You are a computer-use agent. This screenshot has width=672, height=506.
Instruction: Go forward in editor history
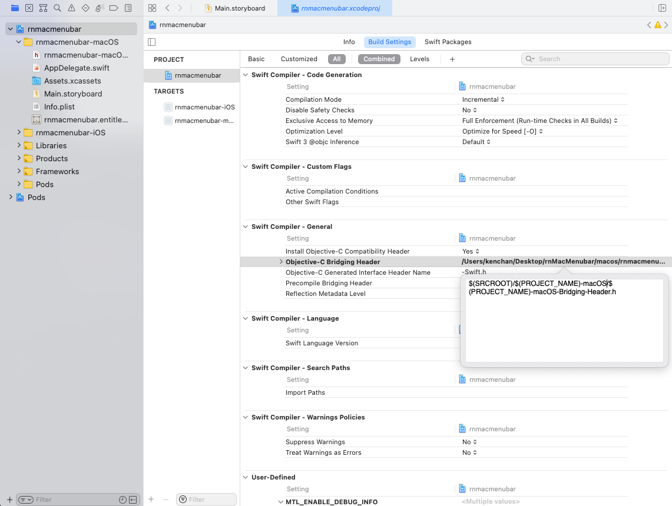pyautogui.click(x=180, y=8)
